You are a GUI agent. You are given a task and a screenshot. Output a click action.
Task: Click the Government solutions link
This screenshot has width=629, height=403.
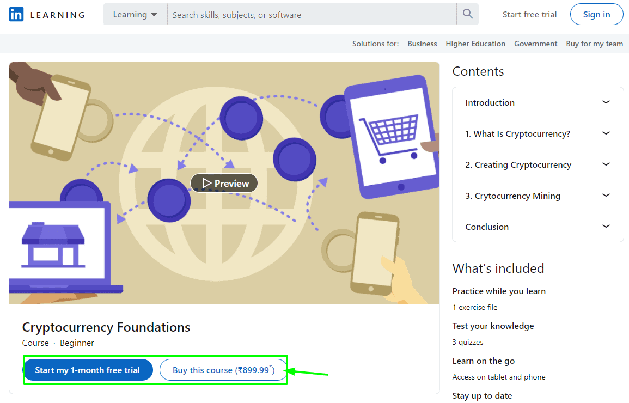tap(535, 44)
